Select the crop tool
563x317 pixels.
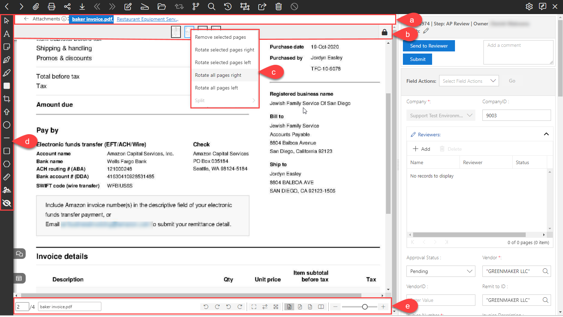point(7,99)
